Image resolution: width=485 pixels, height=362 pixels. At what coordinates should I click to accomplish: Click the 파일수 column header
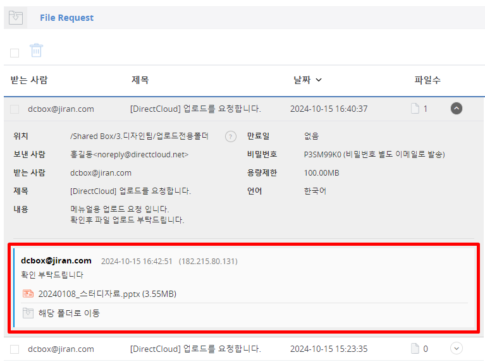(427, 80)
